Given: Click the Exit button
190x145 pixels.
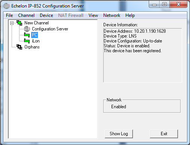Looking at the screenshot, I should click(x=164, y=134).
